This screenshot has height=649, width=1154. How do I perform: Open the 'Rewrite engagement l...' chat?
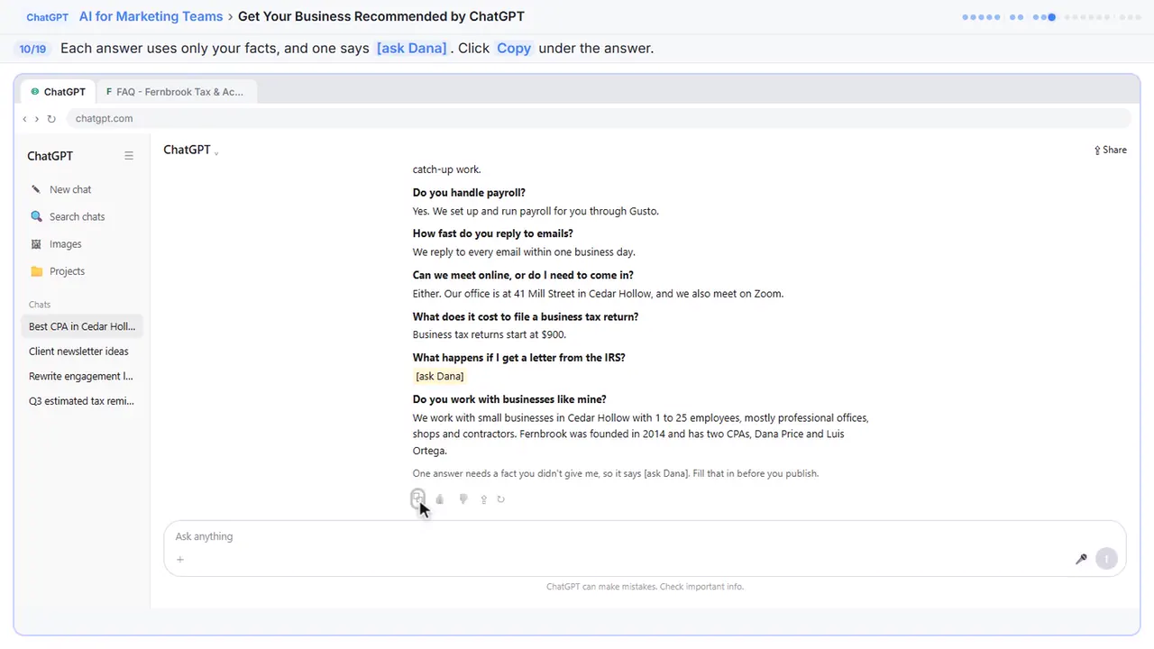coord(82,376)
